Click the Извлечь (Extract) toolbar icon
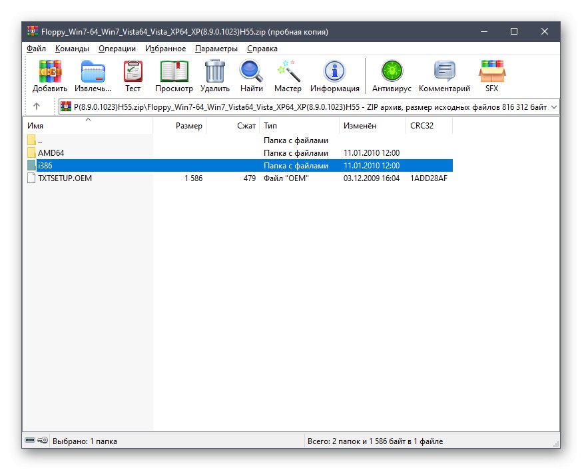The height and width of the screenshot is (470, 582). 93,71
